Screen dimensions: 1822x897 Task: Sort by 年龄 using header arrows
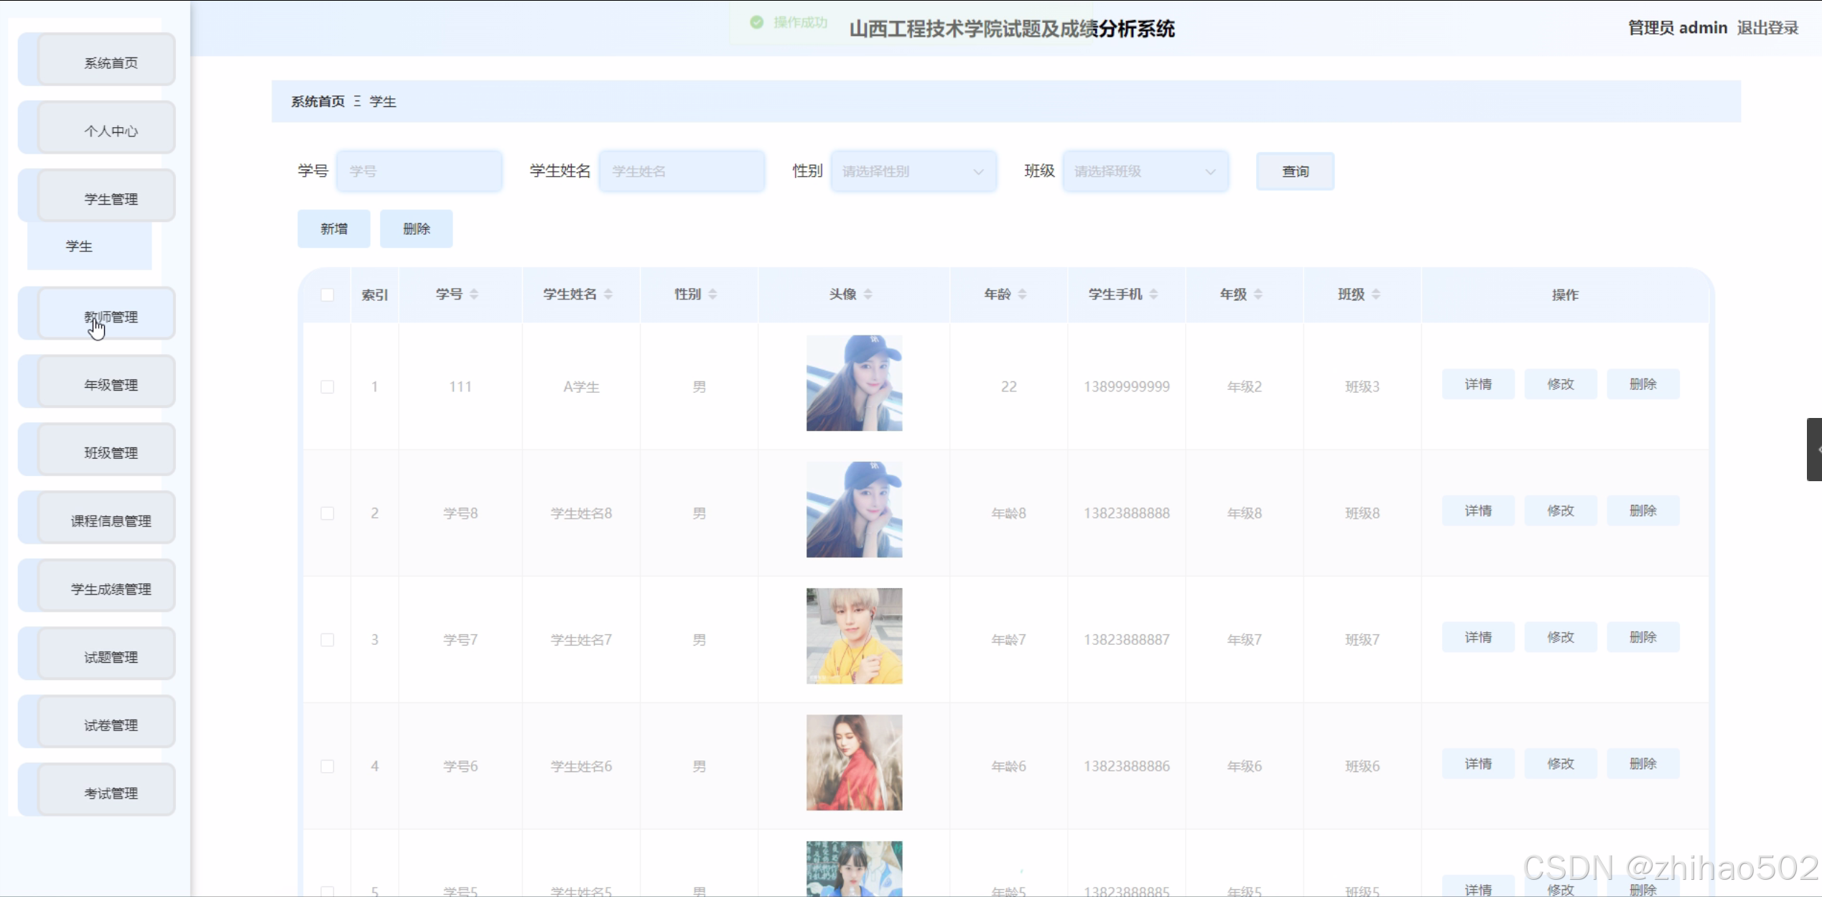click(1022, 294)
